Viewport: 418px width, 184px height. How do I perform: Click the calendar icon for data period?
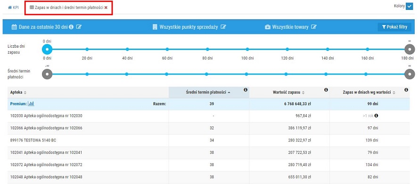pyautogui.click(x=15, y=27)
